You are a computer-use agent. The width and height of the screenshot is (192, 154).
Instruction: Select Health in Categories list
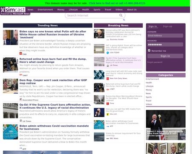point(149,83)
